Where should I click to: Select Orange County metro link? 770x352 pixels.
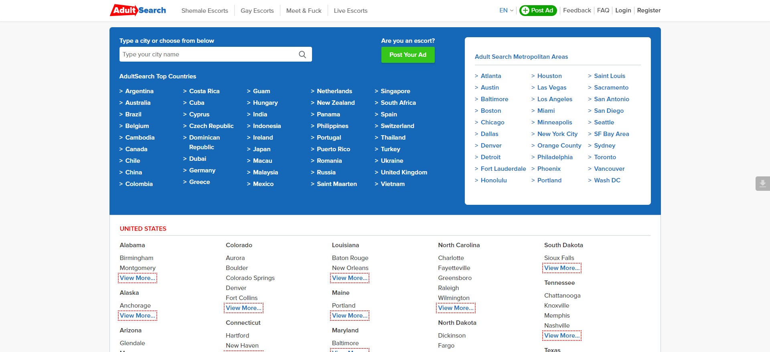(x=559, y=146)
